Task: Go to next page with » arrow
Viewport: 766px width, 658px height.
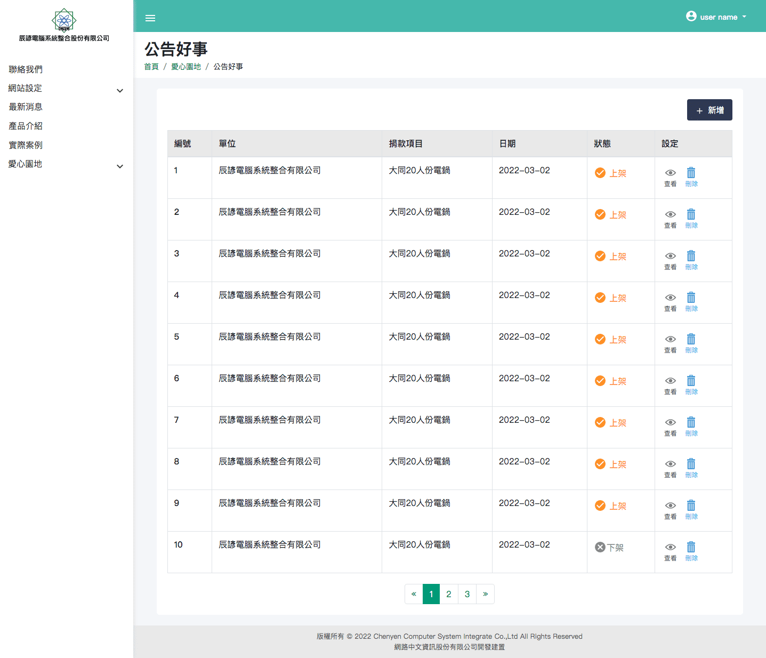Action: [x=485, y=594]
